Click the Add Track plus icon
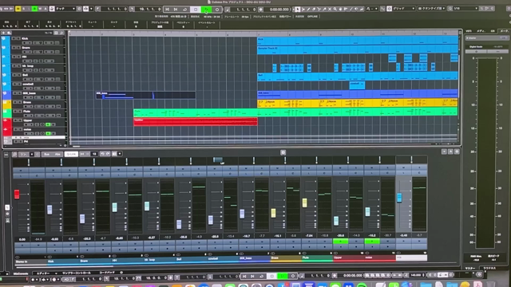The height and width of the screenshot is (287, 511). [x=3, y=33]
